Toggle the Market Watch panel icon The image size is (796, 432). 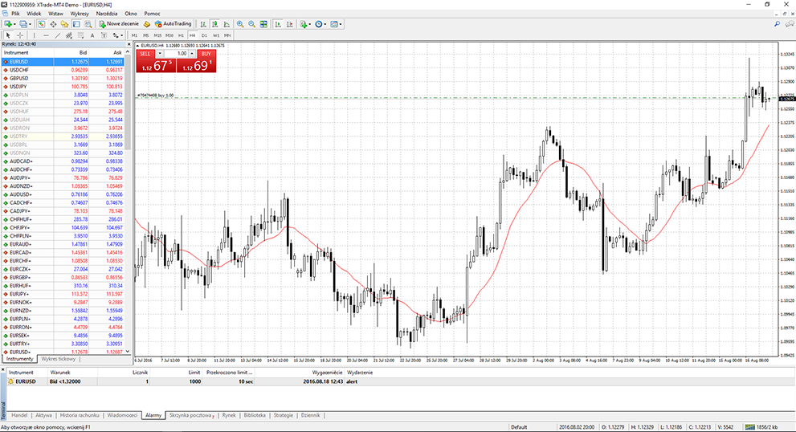(x=41, y=24)
